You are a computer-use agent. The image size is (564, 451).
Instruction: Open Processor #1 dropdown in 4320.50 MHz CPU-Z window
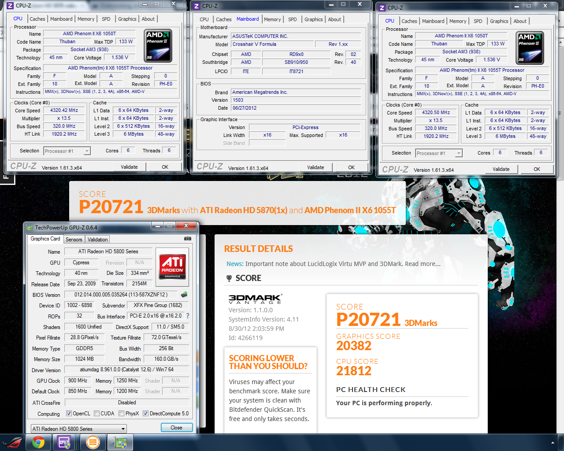pos(439,153)
